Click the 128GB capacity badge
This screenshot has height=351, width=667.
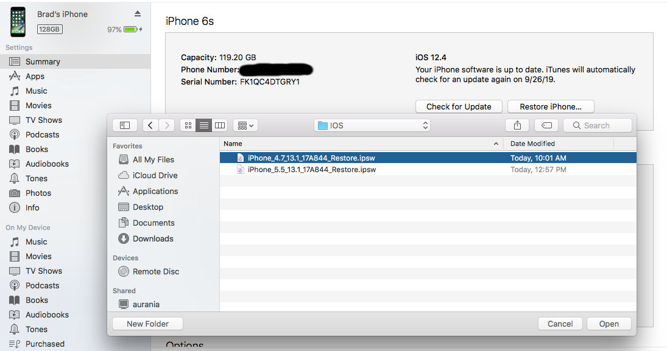point(49,29)
